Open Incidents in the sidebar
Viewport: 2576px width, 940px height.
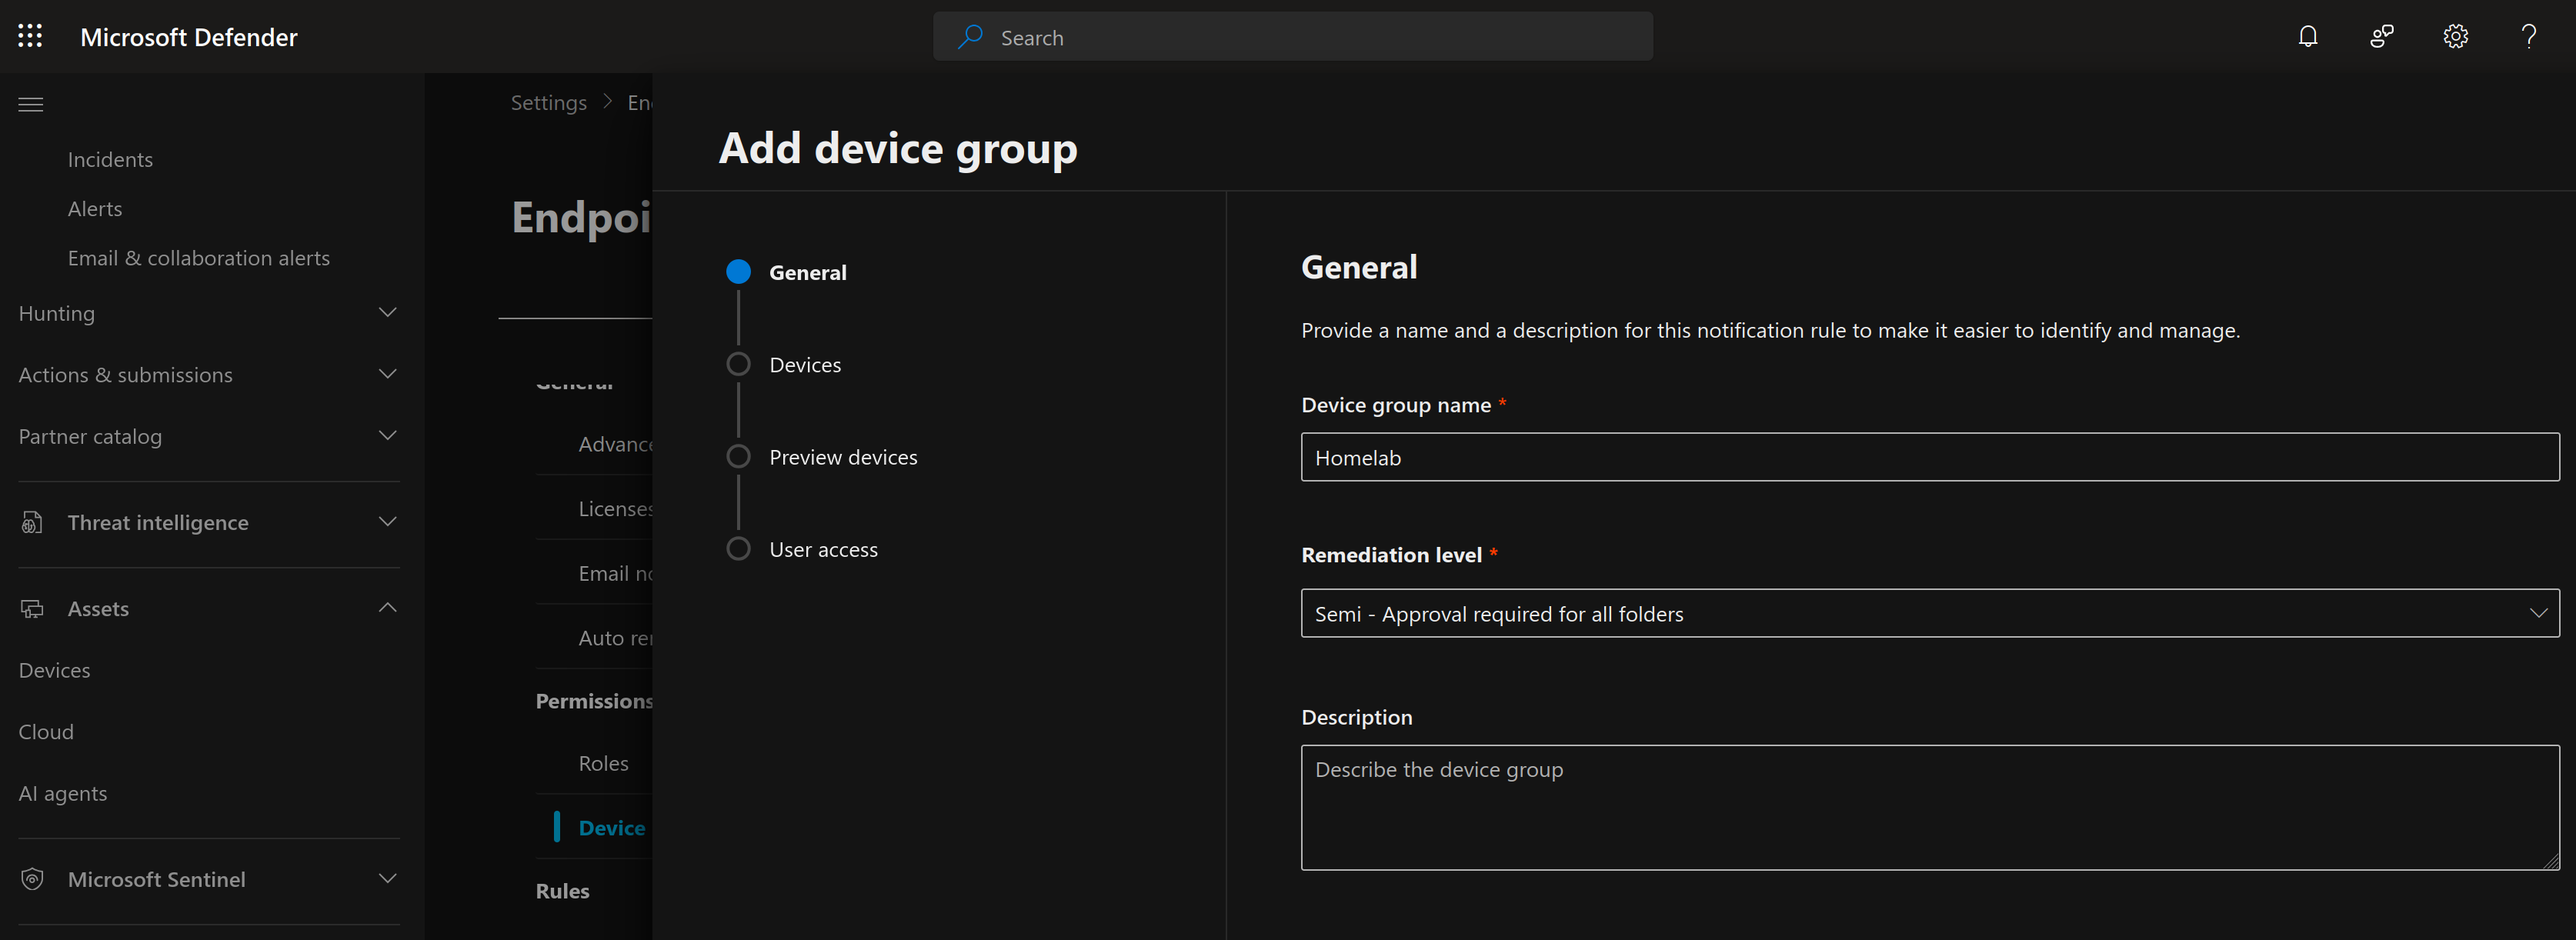tap(110, 160)
